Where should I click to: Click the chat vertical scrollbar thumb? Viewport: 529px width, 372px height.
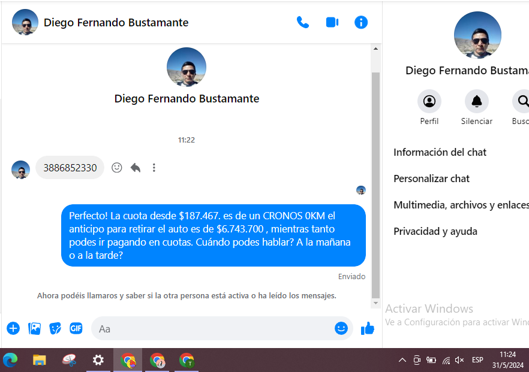tap(375, 185)
